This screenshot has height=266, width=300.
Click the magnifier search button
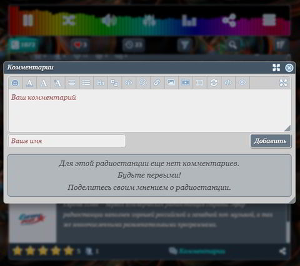[x=232, y=45]
